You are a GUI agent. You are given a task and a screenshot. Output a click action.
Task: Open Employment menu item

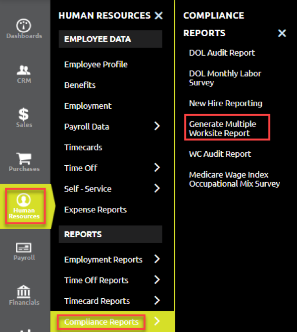[88, 106]
